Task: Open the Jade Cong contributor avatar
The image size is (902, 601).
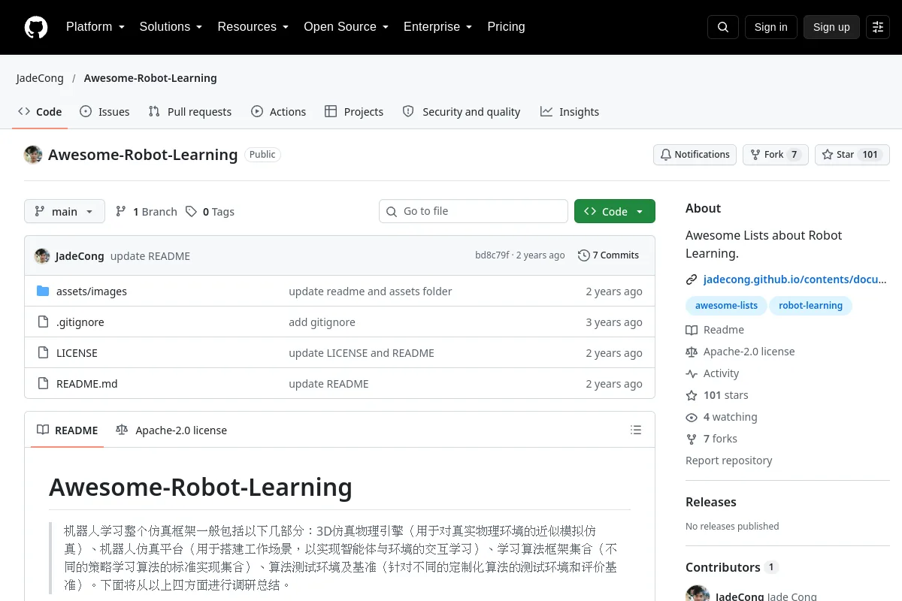Action: coord(698,593)
